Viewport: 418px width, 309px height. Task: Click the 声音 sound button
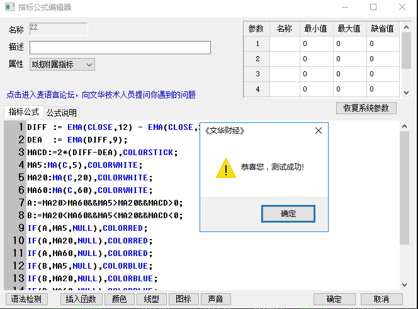tap(215, 299)
